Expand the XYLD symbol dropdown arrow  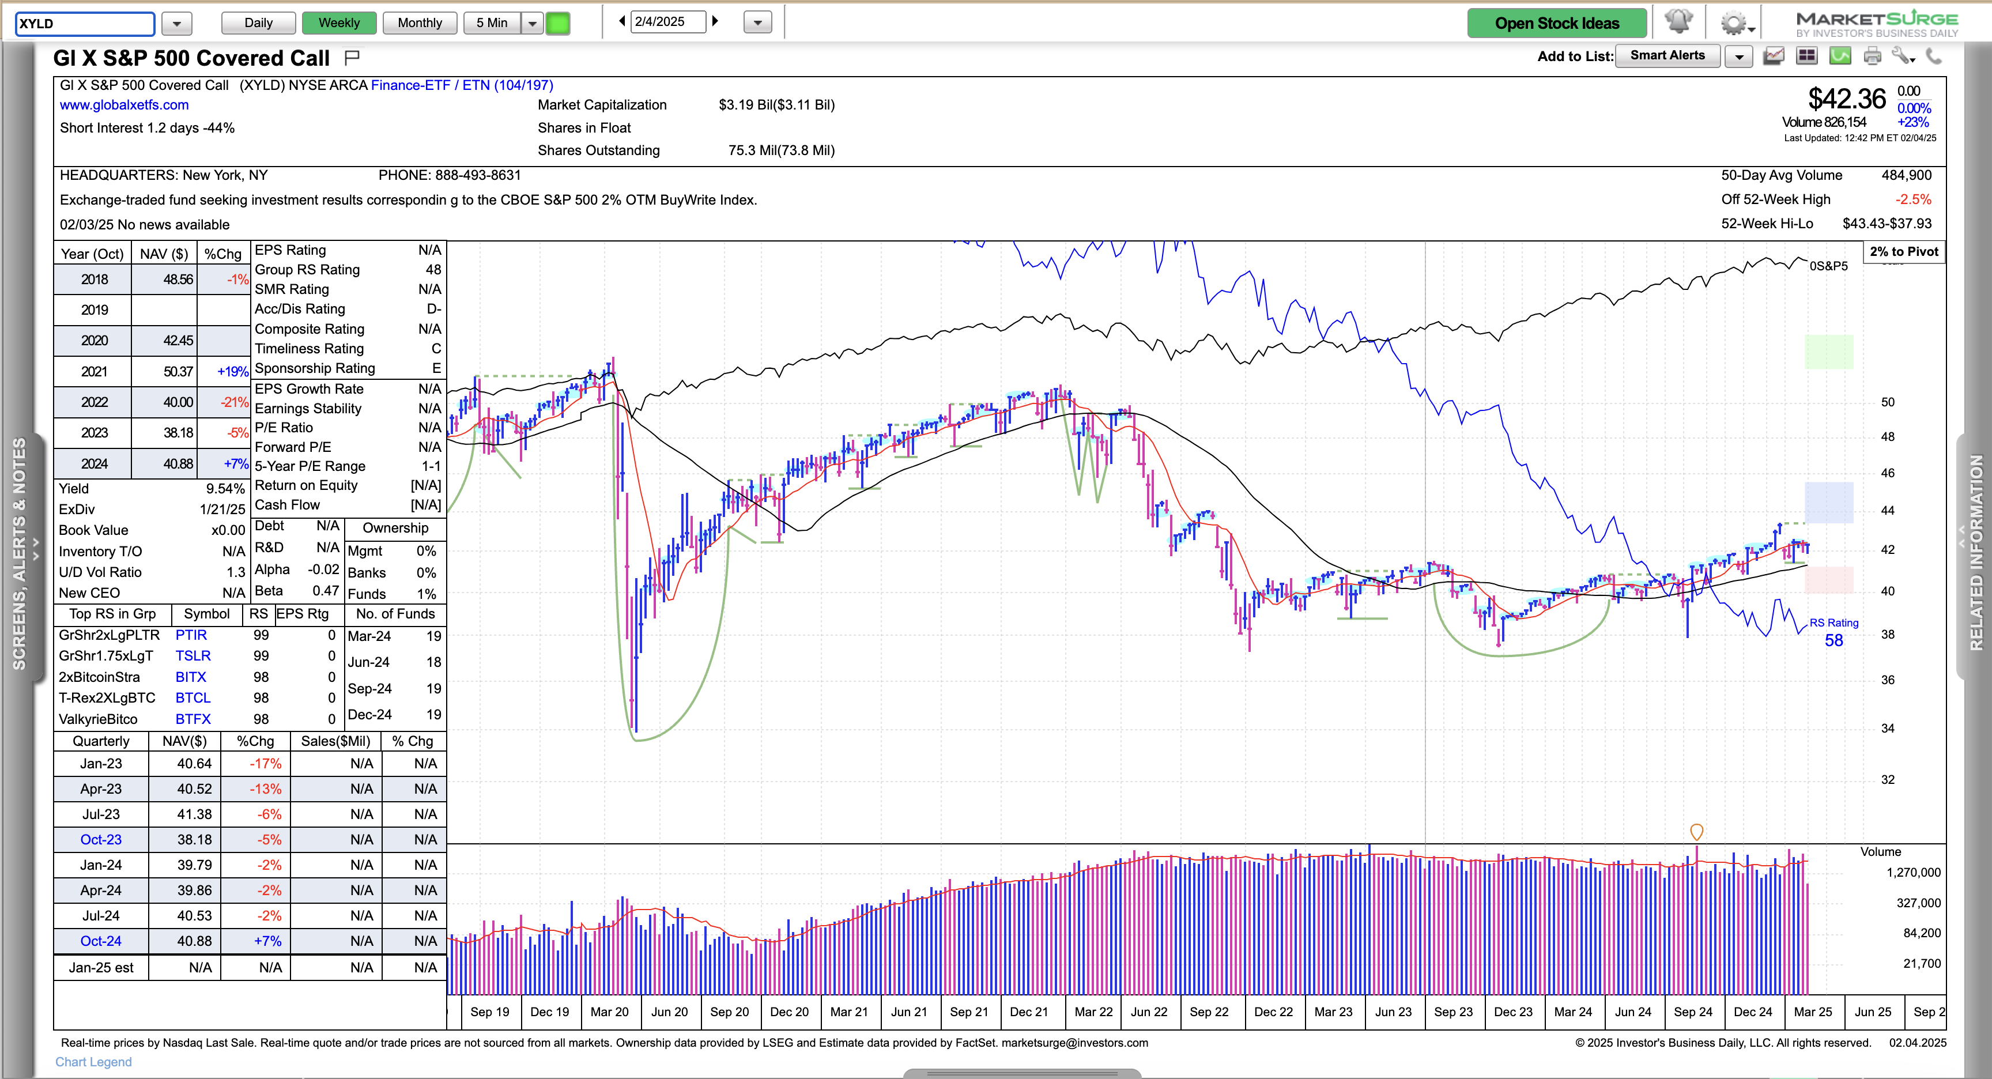[177, 23]
